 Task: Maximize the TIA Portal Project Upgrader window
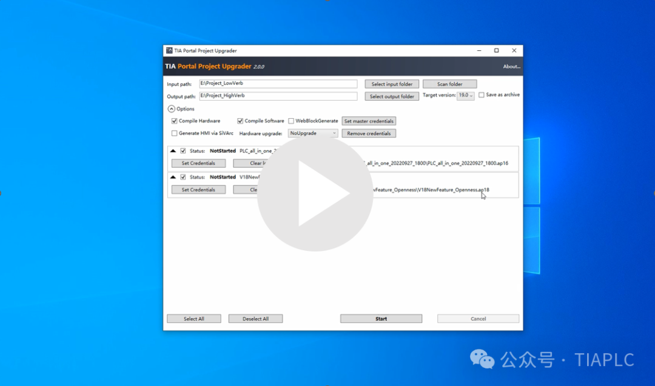pos(496,50)
